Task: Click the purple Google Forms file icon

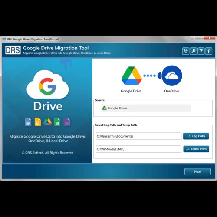Action: click(67, 122)
